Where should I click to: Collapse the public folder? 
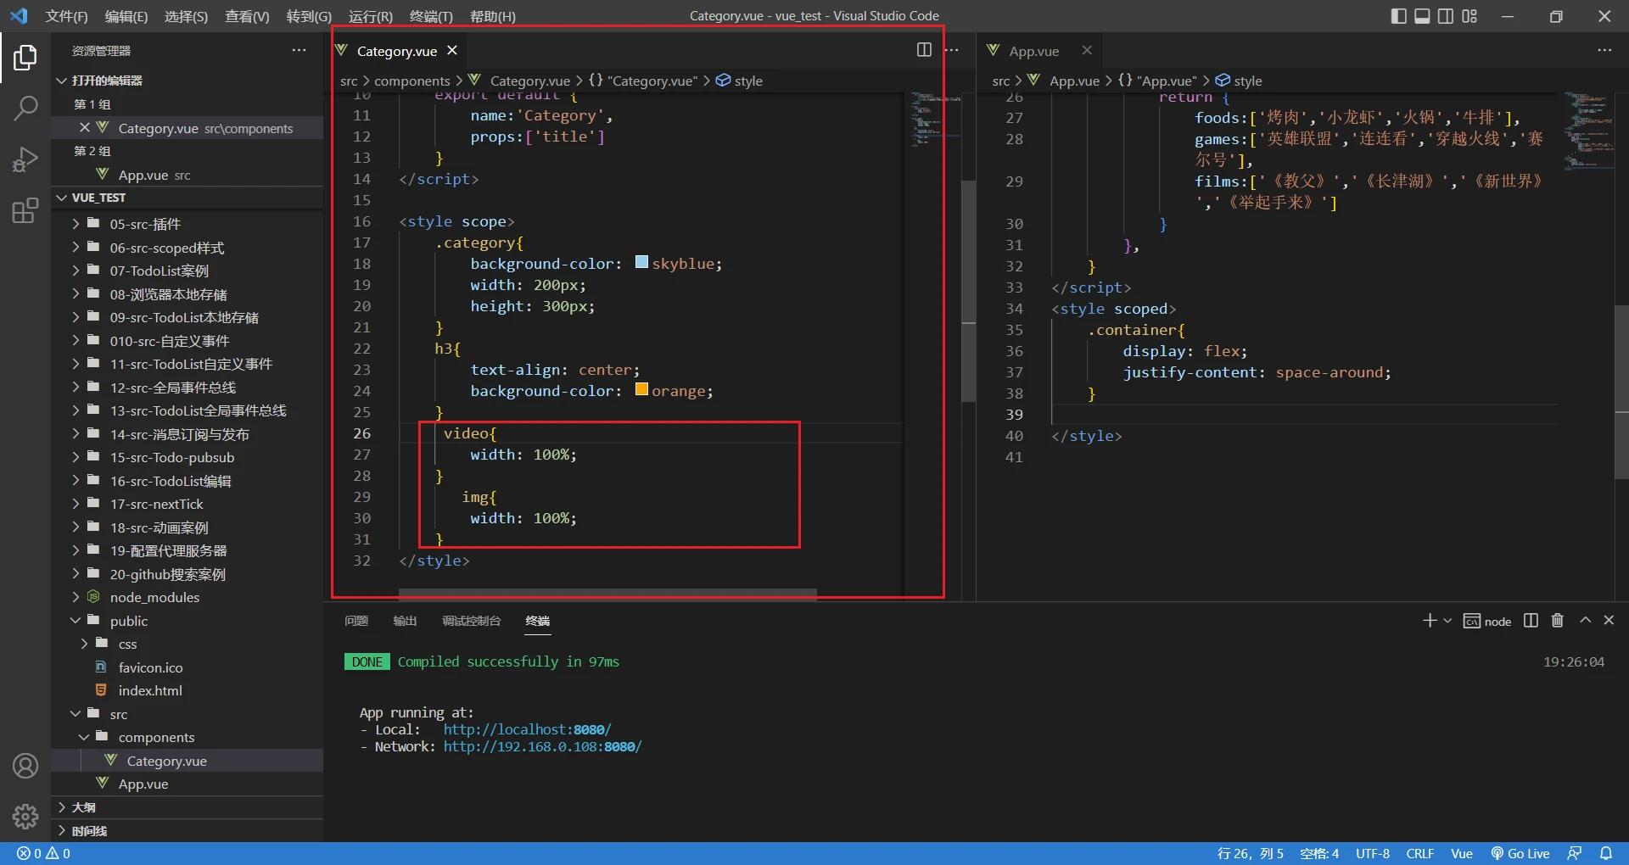[128, 621]
